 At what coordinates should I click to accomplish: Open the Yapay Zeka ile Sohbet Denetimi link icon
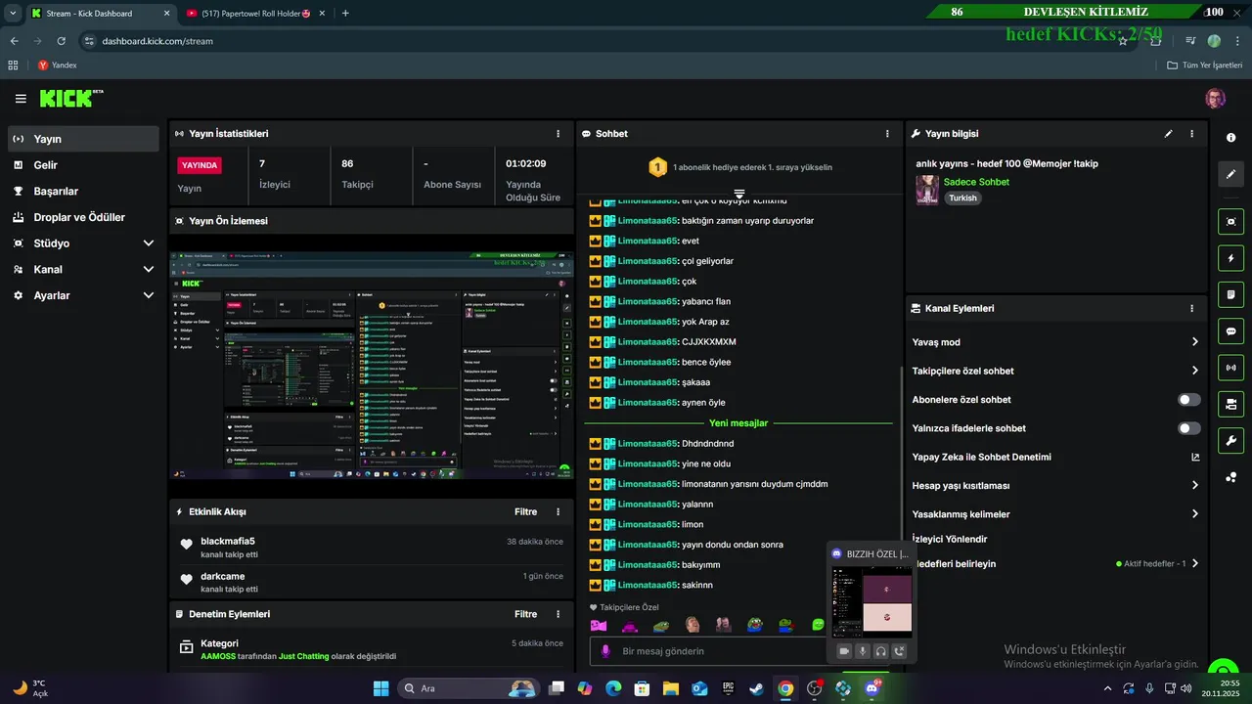(x=1194, y=457)
